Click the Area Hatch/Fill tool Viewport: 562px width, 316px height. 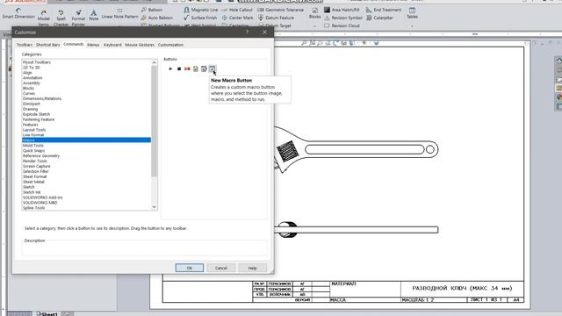click(x=342, y=10)
